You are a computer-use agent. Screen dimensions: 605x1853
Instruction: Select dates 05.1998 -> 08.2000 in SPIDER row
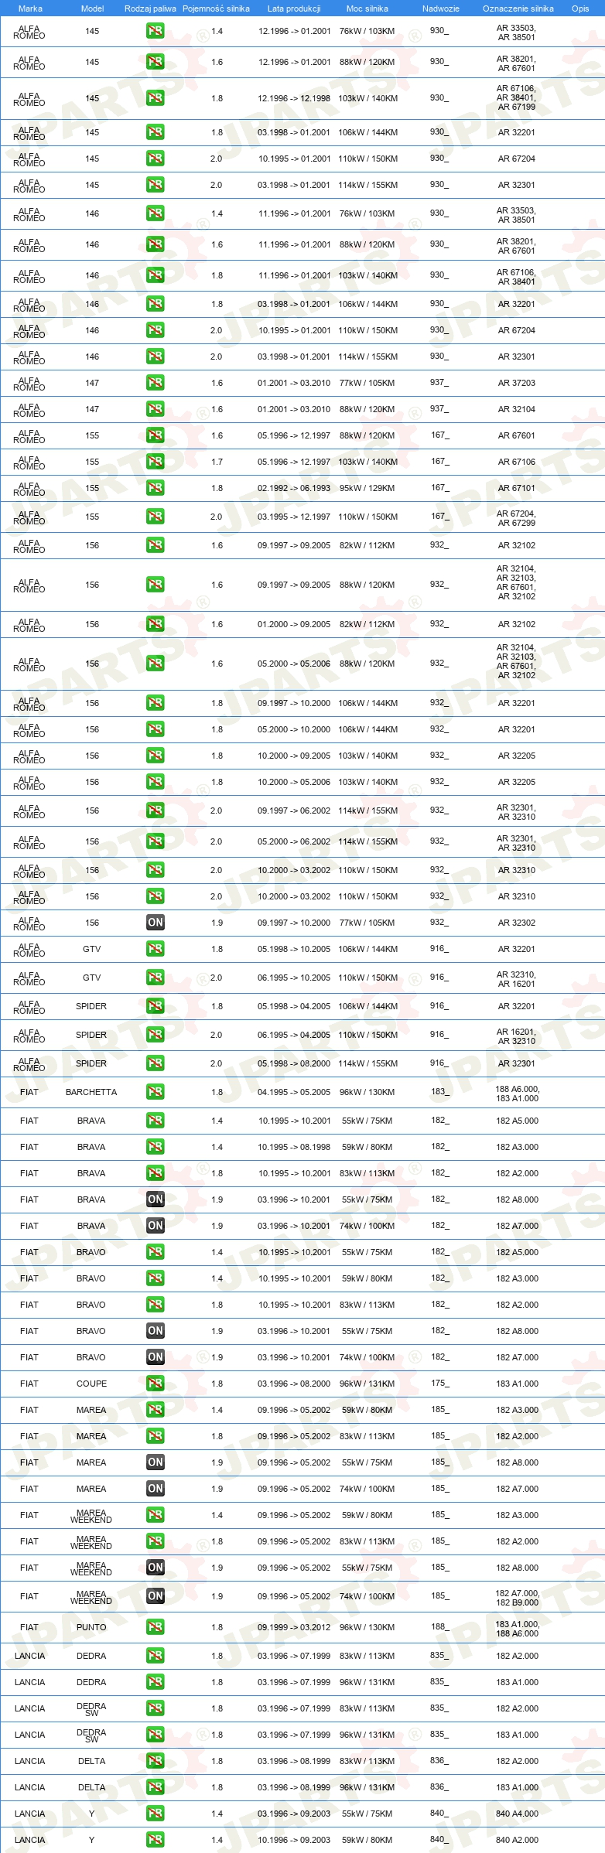coord(294,1063)
